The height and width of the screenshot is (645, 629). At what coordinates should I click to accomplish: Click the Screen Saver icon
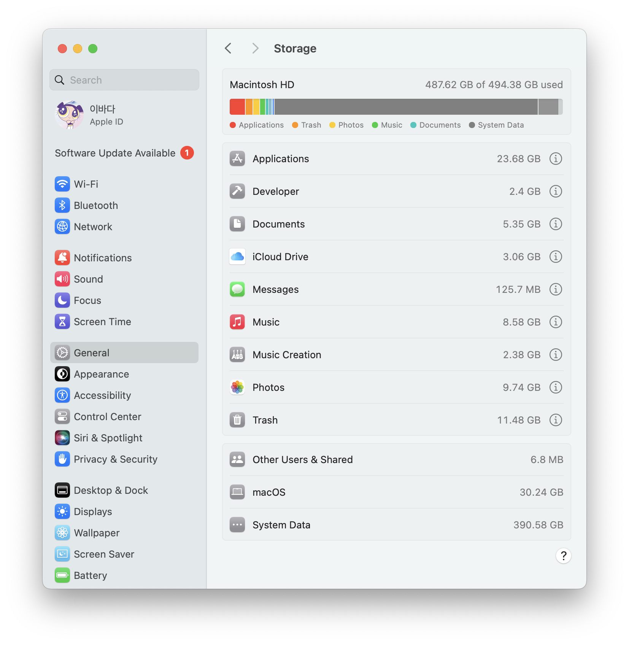coord(62,554)
